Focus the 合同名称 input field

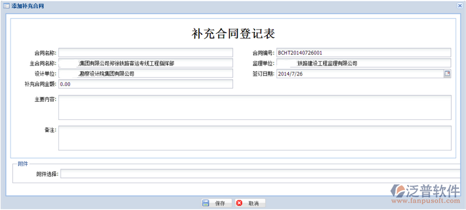point(146,53)
